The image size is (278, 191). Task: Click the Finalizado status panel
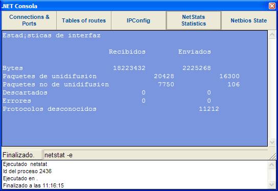22,155
